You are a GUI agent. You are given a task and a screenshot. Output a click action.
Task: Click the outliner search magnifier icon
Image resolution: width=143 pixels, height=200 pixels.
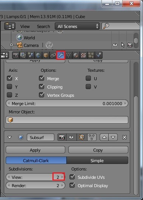point(106,26)
